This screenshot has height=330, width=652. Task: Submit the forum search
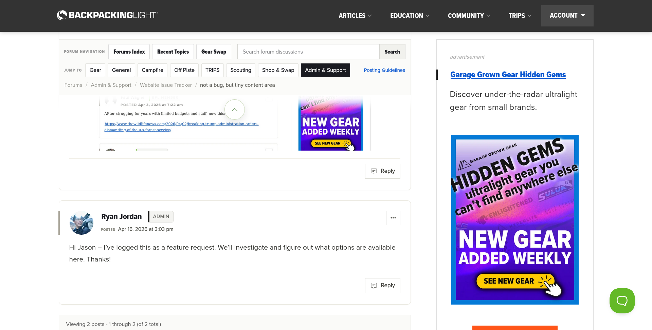tap(392, 52)
